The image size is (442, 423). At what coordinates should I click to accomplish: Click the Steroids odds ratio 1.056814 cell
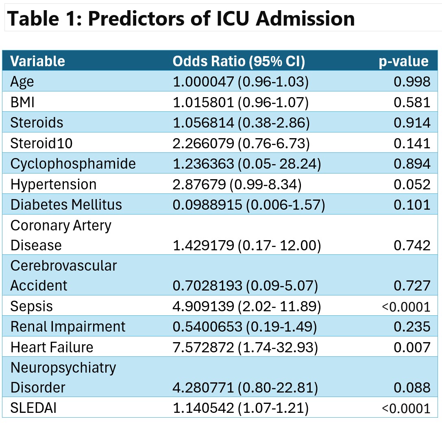pyautogui.click(x=241, y=123)
